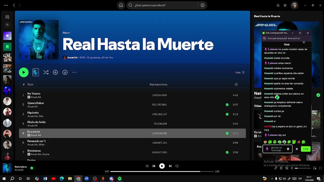Open connect to a device icon
This screenshot has width=324, height=182.
[x=287, y=168]
